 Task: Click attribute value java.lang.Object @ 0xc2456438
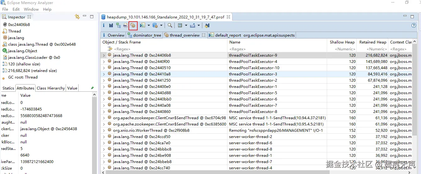coord(49,129)
